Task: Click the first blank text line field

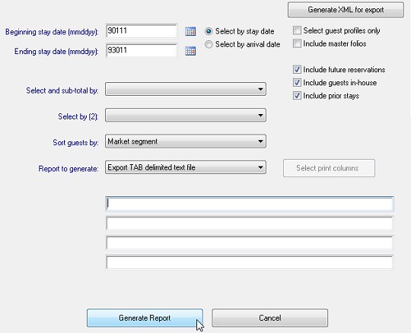Action: click(x=250, y=204)
